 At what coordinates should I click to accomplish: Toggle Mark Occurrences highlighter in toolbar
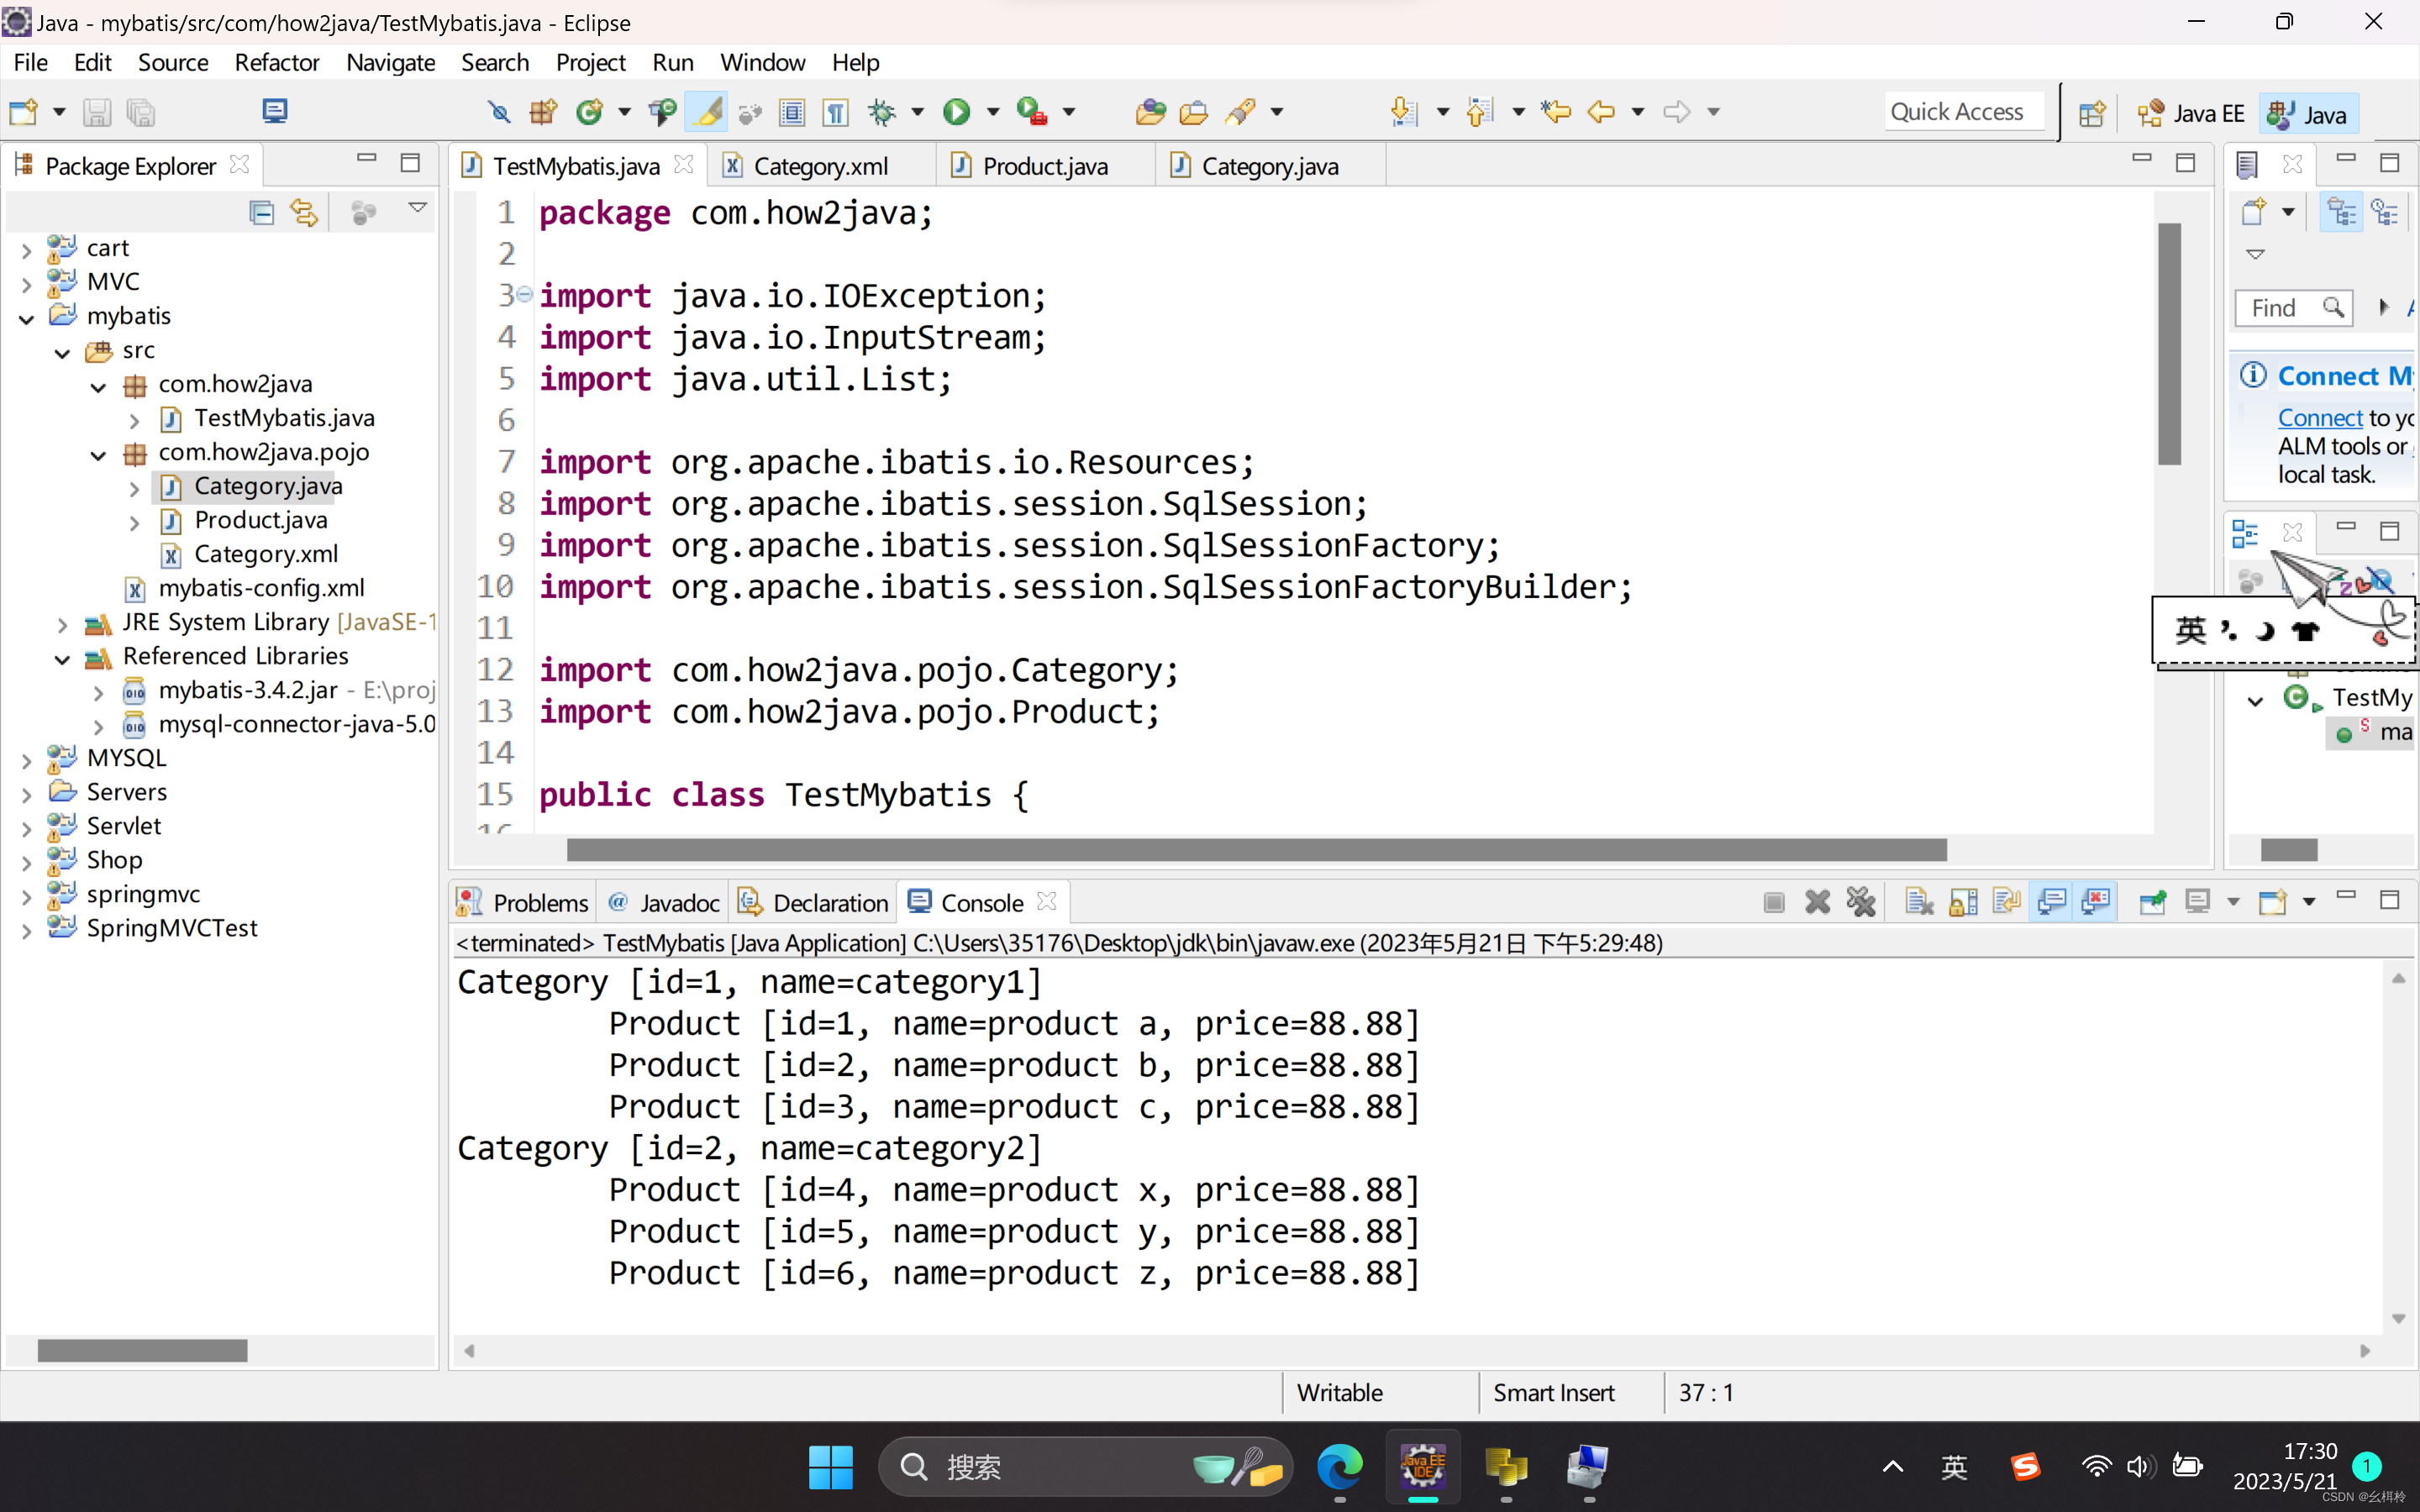tap(707, 112)
